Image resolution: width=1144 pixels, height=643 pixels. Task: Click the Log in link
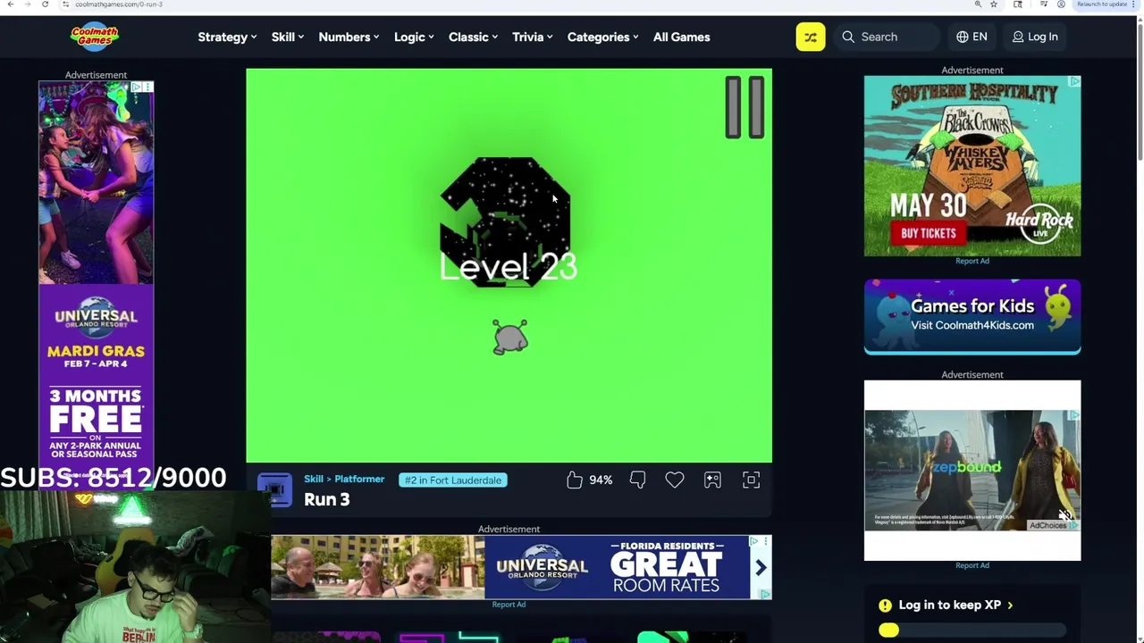point(1035,37)
